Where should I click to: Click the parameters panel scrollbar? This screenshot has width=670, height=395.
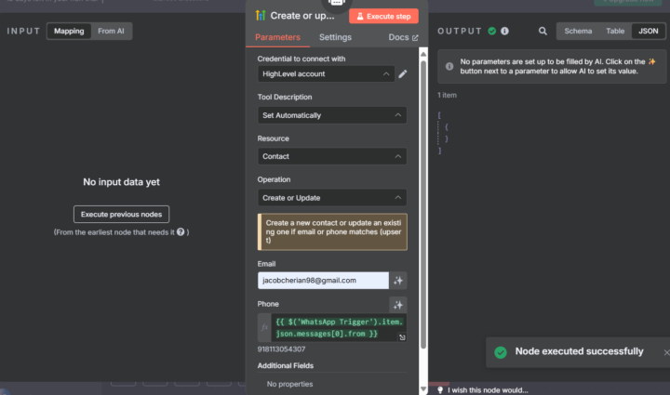pyautogui.click(x=423, y=204)
